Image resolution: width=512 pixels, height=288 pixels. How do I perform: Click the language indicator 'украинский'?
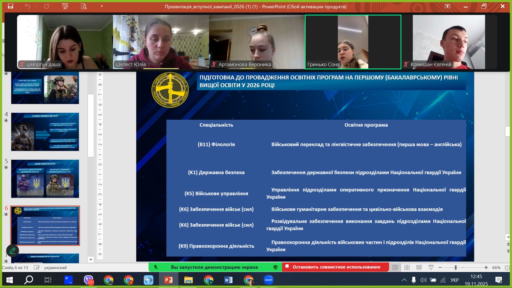(55, 268)
